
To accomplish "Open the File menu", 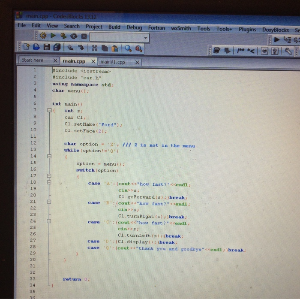I will (21, 25).
